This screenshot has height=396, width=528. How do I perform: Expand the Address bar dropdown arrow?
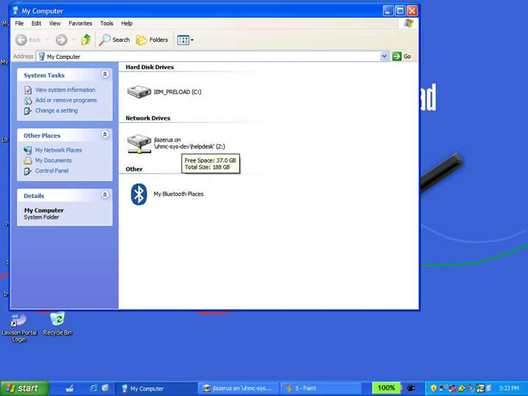tap(384, 57)
